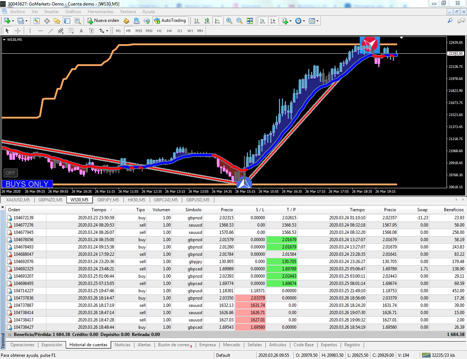467x359 pixels.
Task: Toggle the Navigator folder-star icon
Action: pyautogui.click(x=57, y=21)
